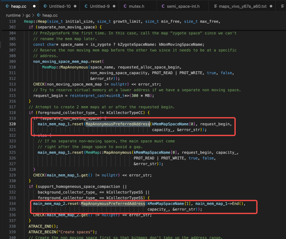Viewport: 286px width, 239px height.
Task: Click the partially visible tab icon at far right
Action: pos(282,6)
